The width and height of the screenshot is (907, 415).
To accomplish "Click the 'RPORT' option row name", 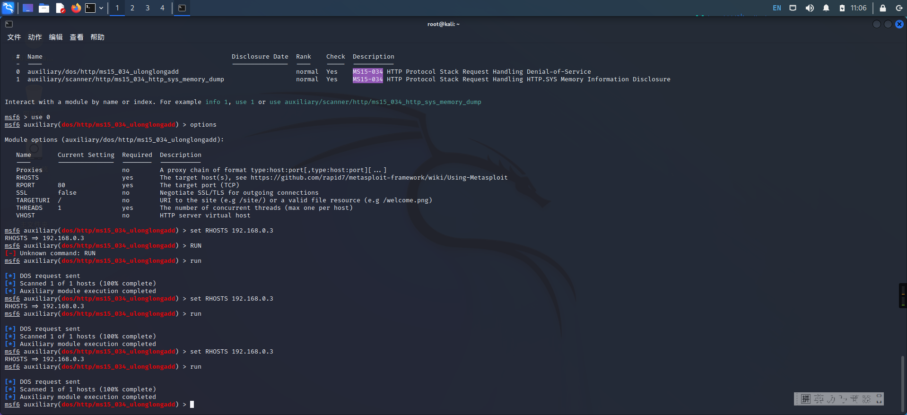I will point(26,185).
